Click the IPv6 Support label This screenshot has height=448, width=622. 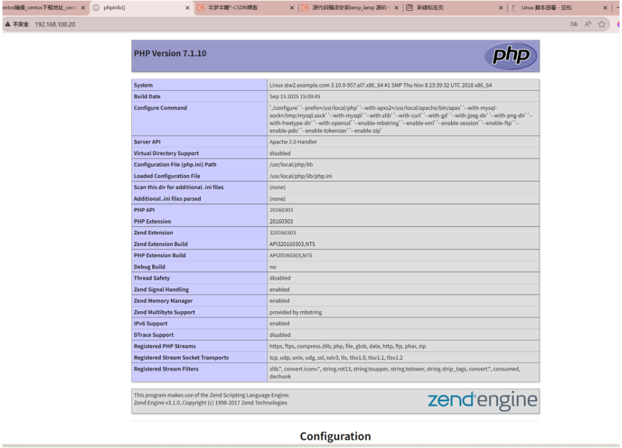coord(151,323)
